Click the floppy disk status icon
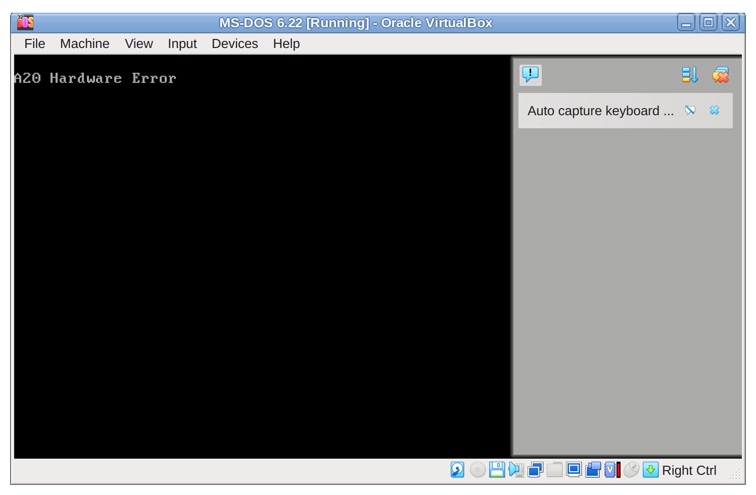This screenshot has width=756, height=495. point(497,470)
